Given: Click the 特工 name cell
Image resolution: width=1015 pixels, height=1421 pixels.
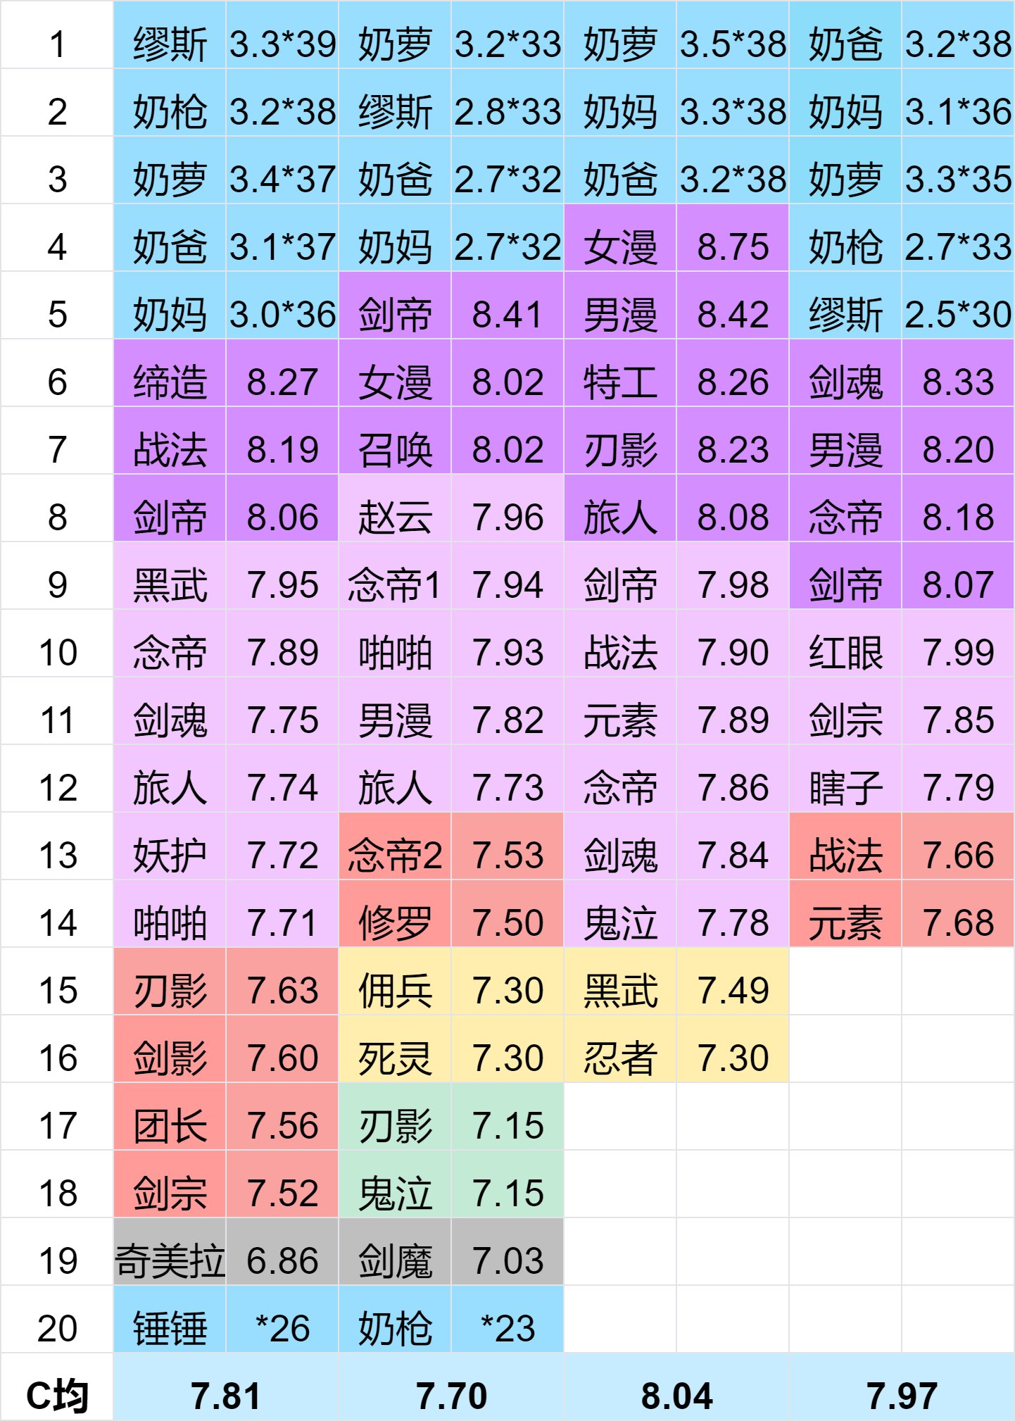Looking at the screenshot, I should (620, 373).
